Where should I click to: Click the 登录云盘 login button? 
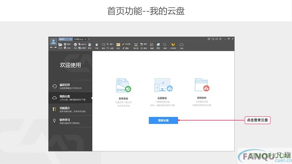tap(163, 120)
